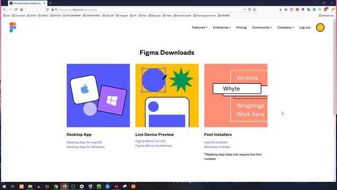Open the Dari Google Chrome bookmarks folder
This screenshot has height=190, width=337.
[204, 15]
